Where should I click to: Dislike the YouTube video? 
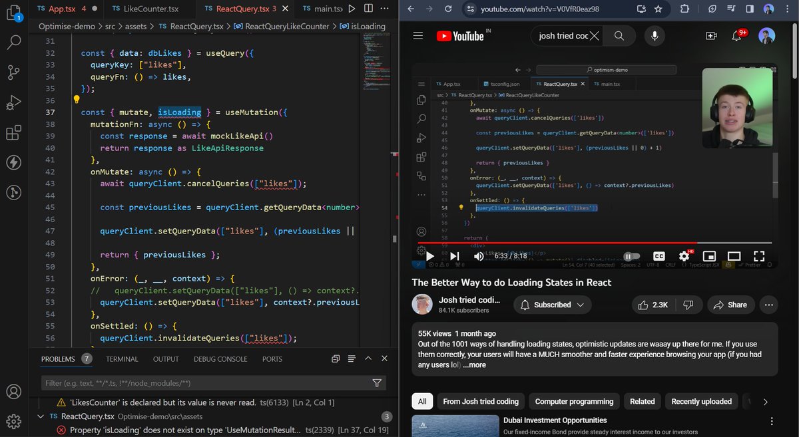688,305
